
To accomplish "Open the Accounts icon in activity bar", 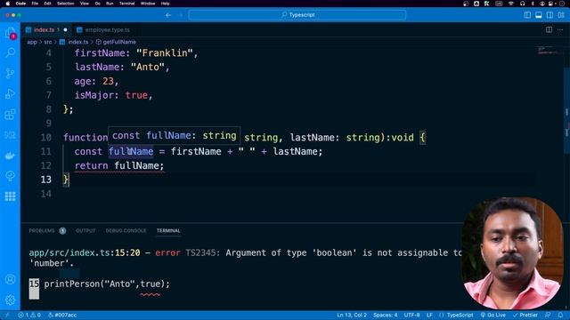I will pyautogui.click(x=10, y=279).
